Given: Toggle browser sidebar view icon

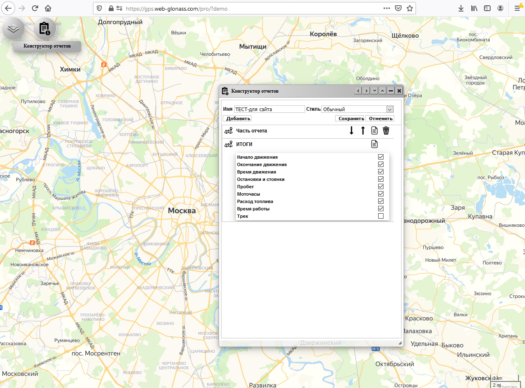Looking at the screenshot, I should [x=487, y=8].
